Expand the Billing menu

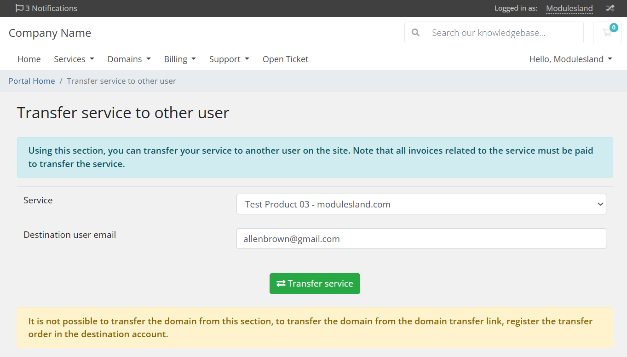tap(180, 59)
